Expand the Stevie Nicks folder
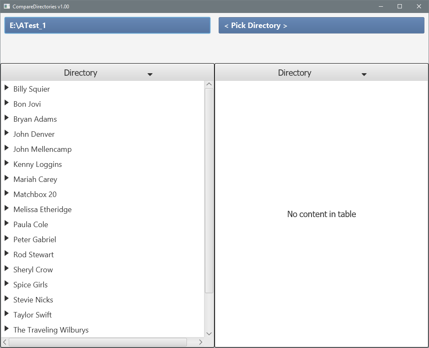This screenshot has height=348, width=429. [x=7, y=299]
